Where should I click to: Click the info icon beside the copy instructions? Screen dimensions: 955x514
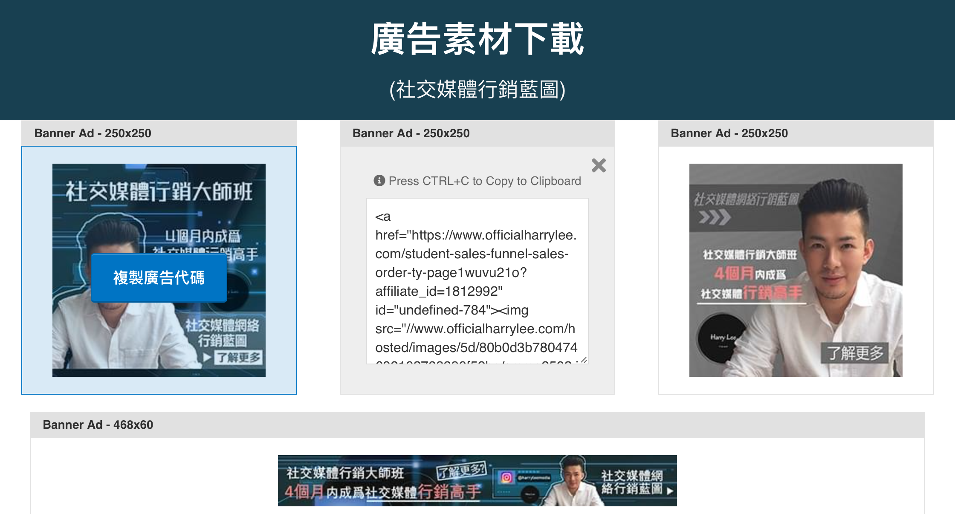[x=380, y=181]
